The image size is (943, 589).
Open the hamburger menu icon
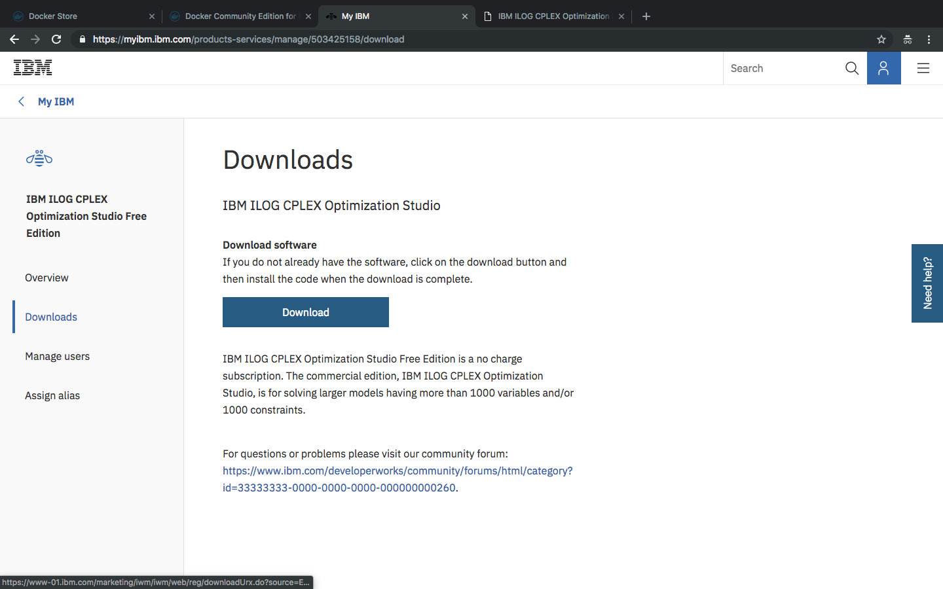(x=923, y=68)
